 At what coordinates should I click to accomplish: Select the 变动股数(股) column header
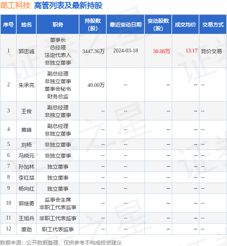click(158, 24)
